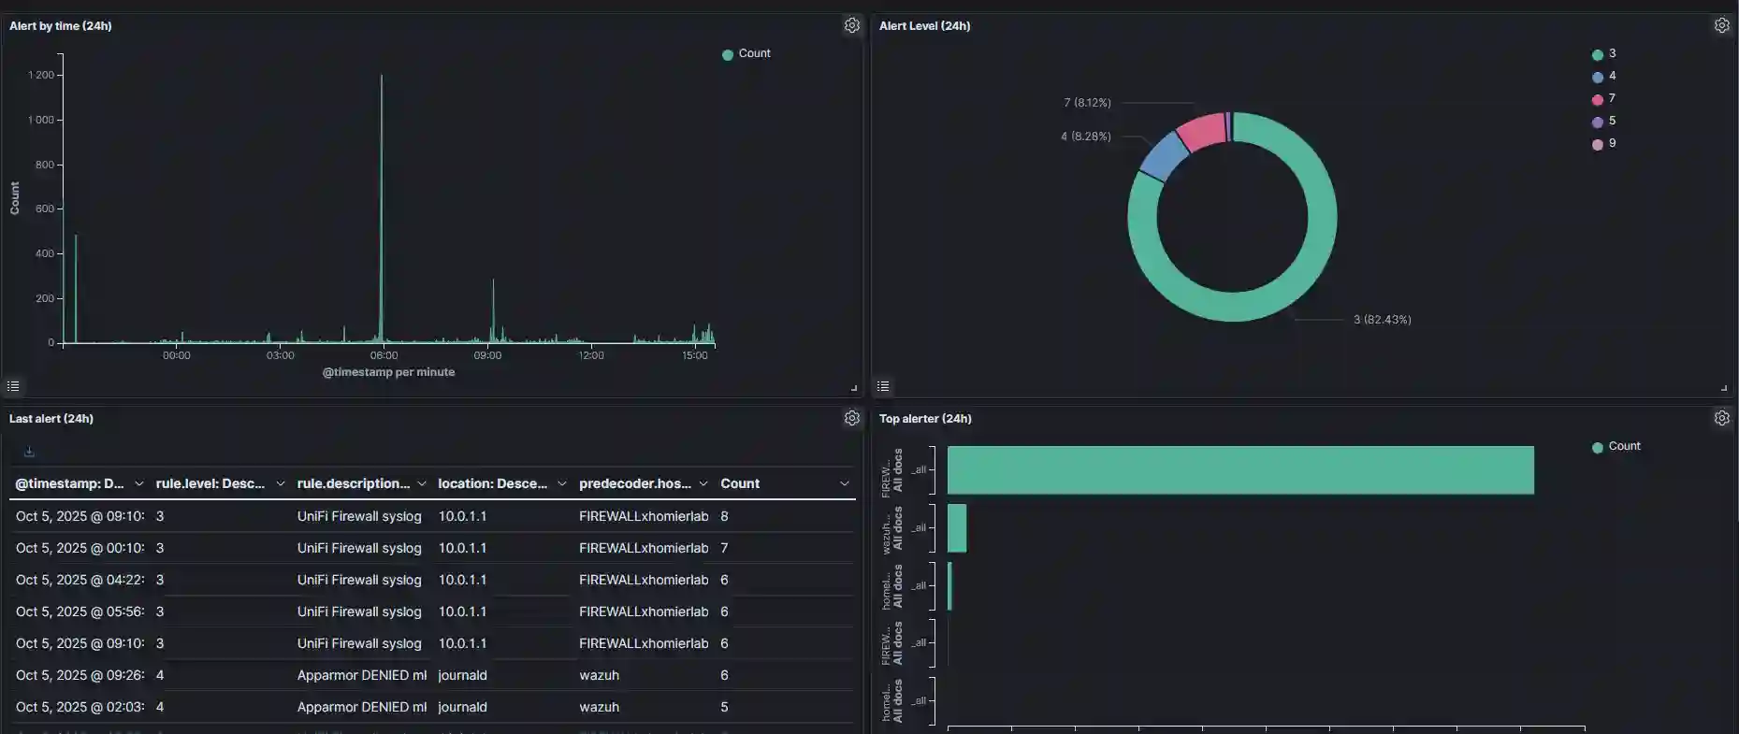Click 'Oct 5, 2025 @ 05:56' timestamp cell

[80, 612]
